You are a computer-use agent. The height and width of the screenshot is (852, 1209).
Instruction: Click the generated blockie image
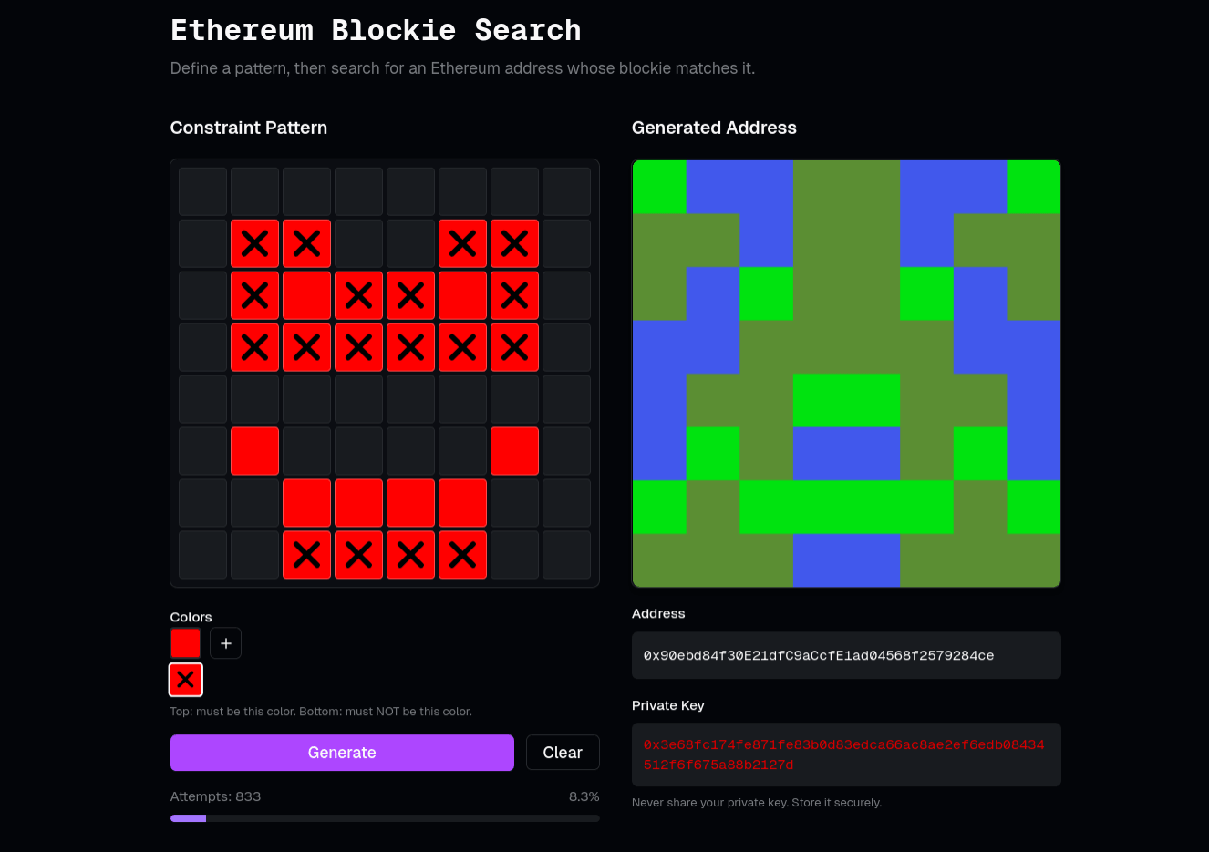(846, 374)
